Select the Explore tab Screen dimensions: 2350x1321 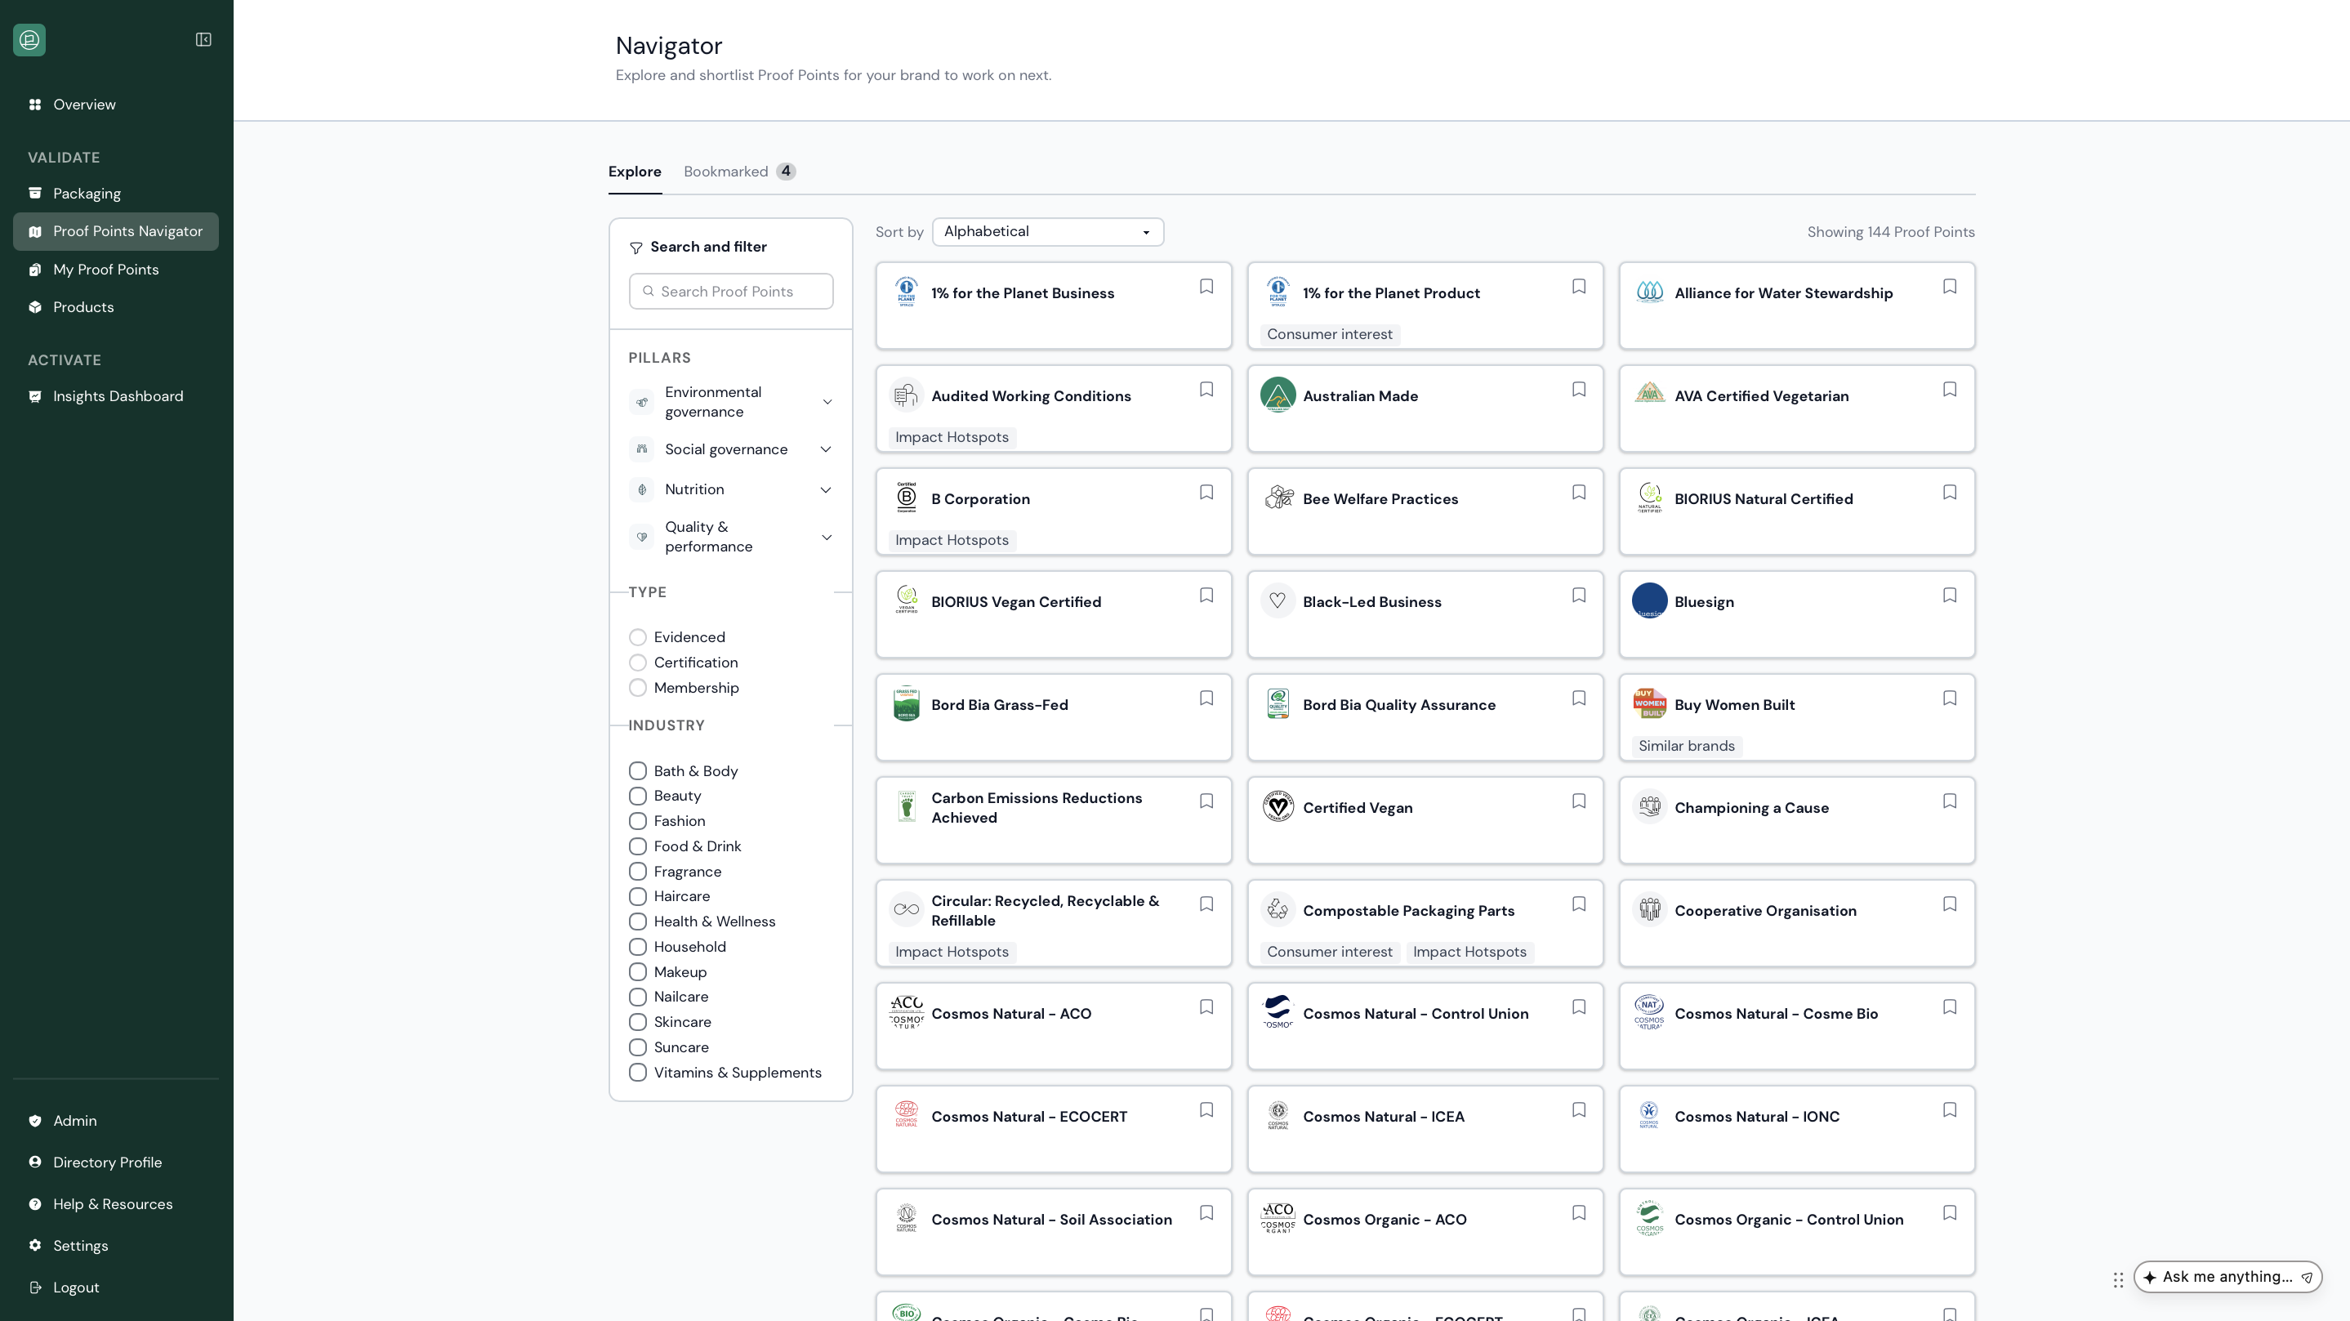[635, 172]
